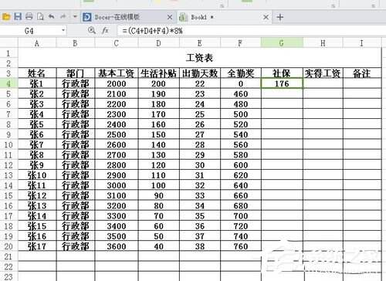Select allowance cell 200
Screen dimensions: 386x281
158,83
